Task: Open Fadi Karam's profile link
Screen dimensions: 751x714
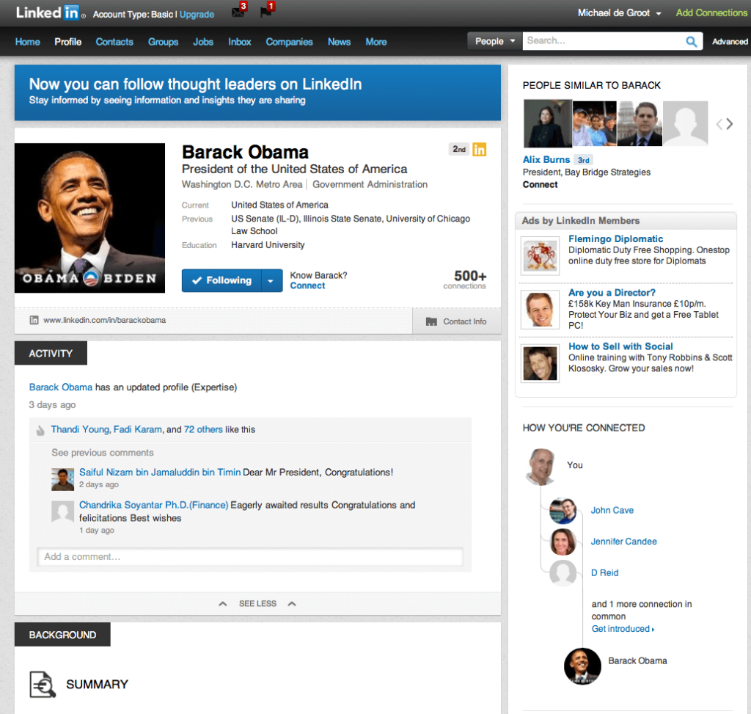Action: click(x=137, y=429)
